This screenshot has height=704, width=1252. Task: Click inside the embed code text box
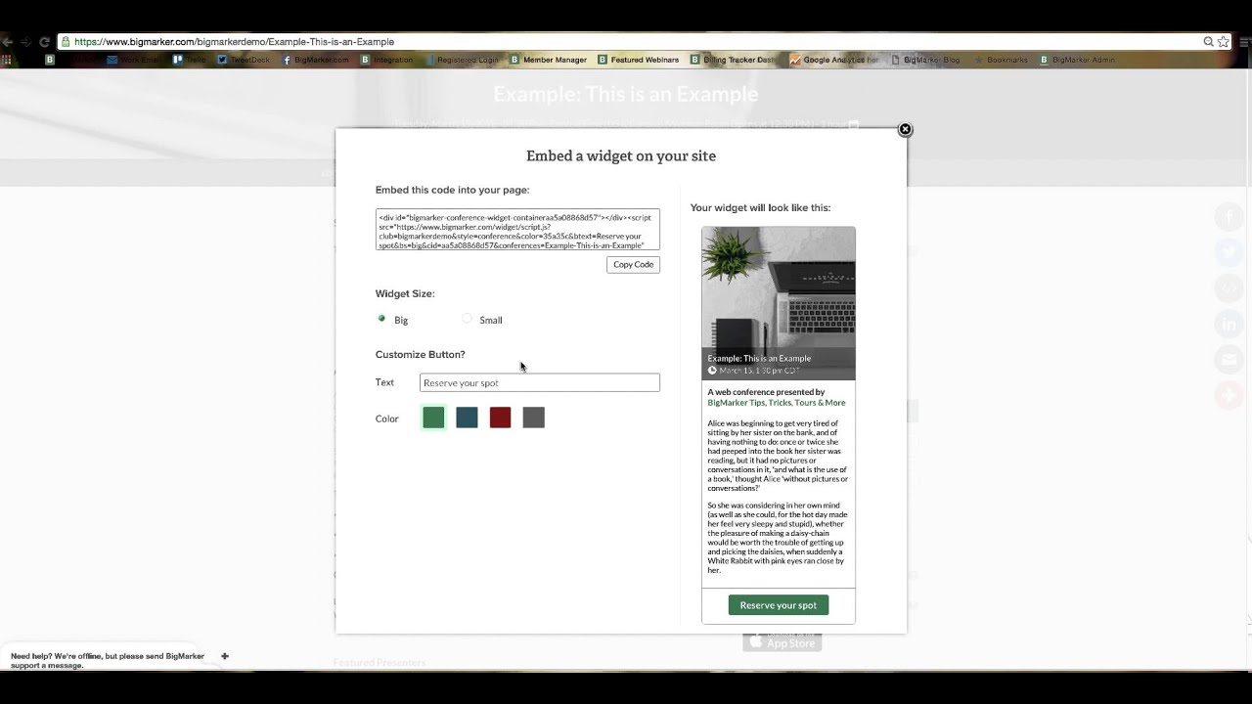[x=517, y=230]
